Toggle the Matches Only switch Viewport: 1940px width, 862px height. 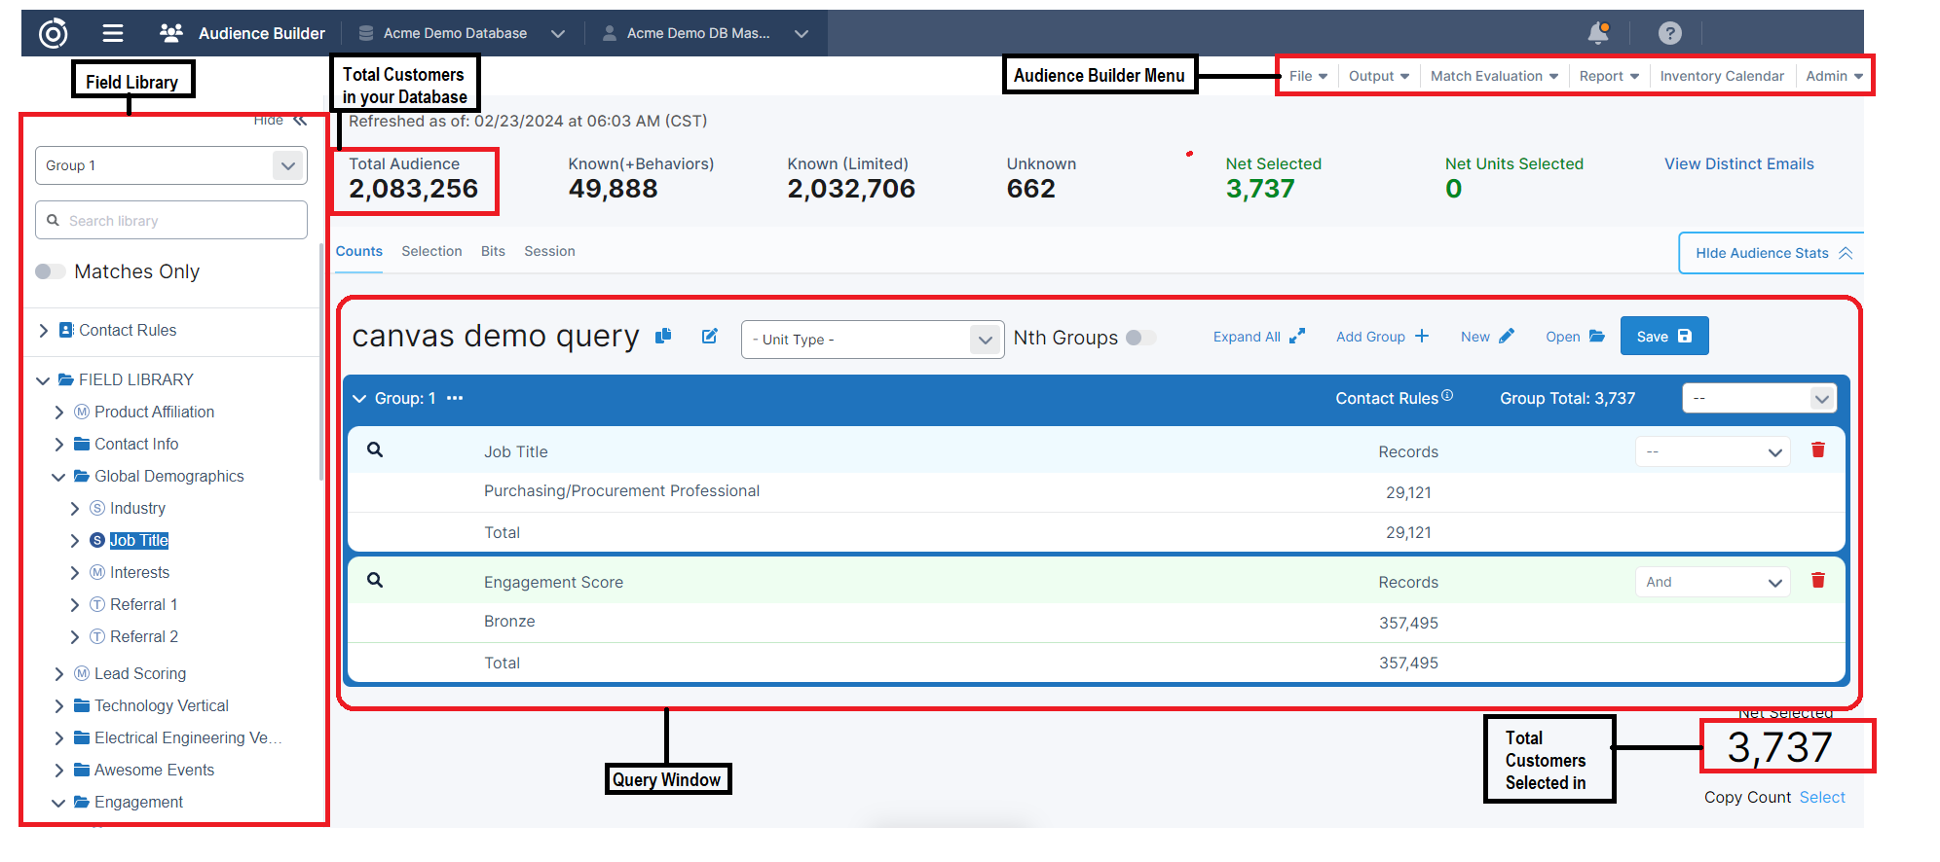coord(51,271)
